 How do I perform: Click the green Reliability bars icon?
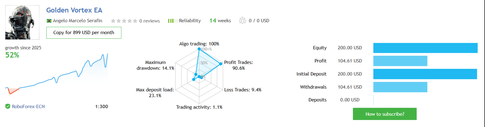point(173,21)
